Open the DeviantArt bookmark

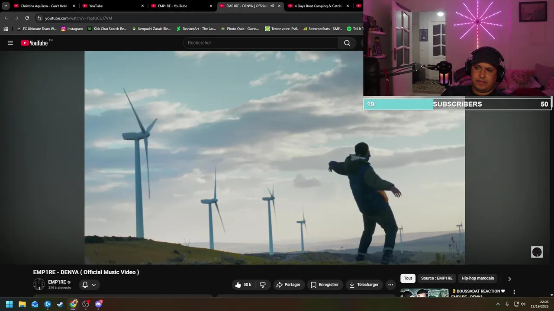click(196, 29)
